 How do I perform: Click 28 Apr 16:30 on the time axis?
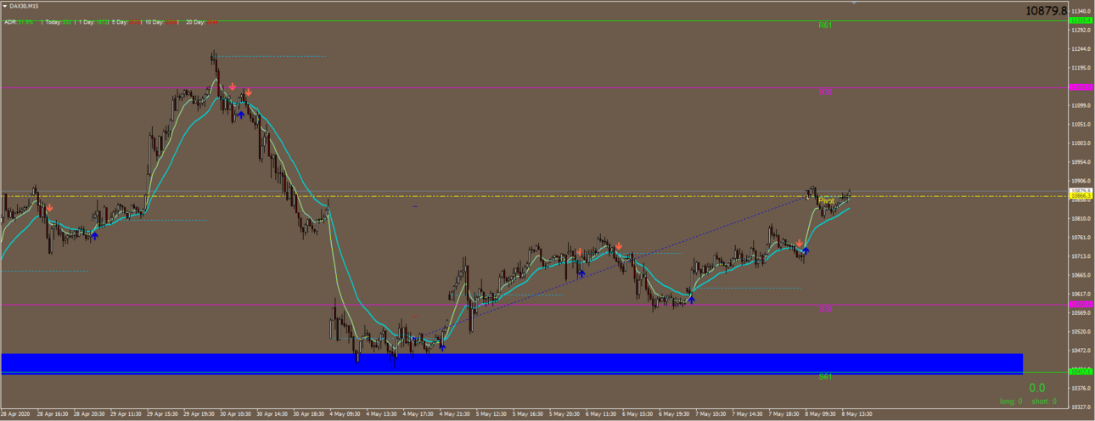click(x=53, y=415)
